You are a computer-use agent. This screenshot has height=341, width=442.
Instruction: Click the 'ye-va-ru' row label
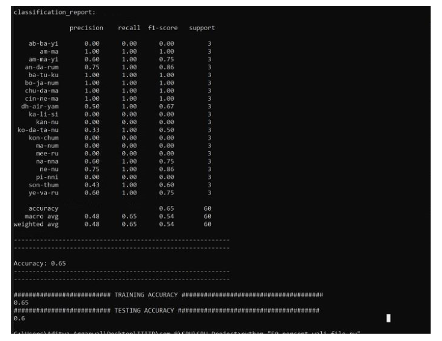click(x=43, y=193)
